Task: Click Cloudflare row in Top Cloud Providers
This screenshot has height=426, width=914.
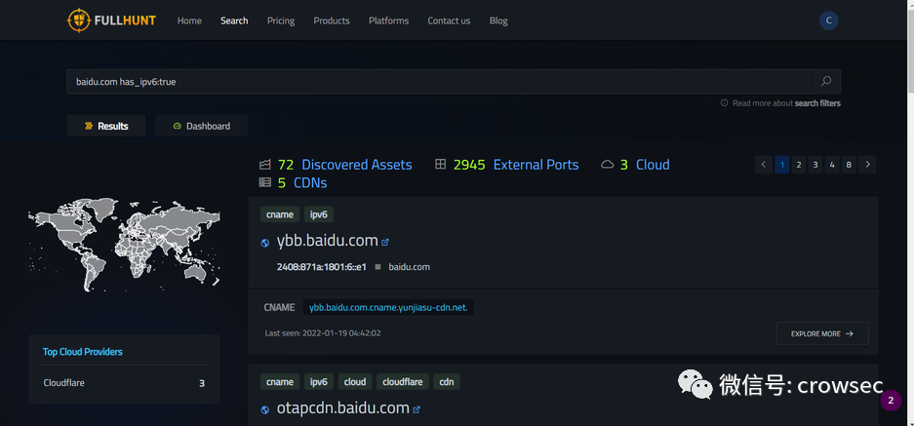Action: coord(124,383)
